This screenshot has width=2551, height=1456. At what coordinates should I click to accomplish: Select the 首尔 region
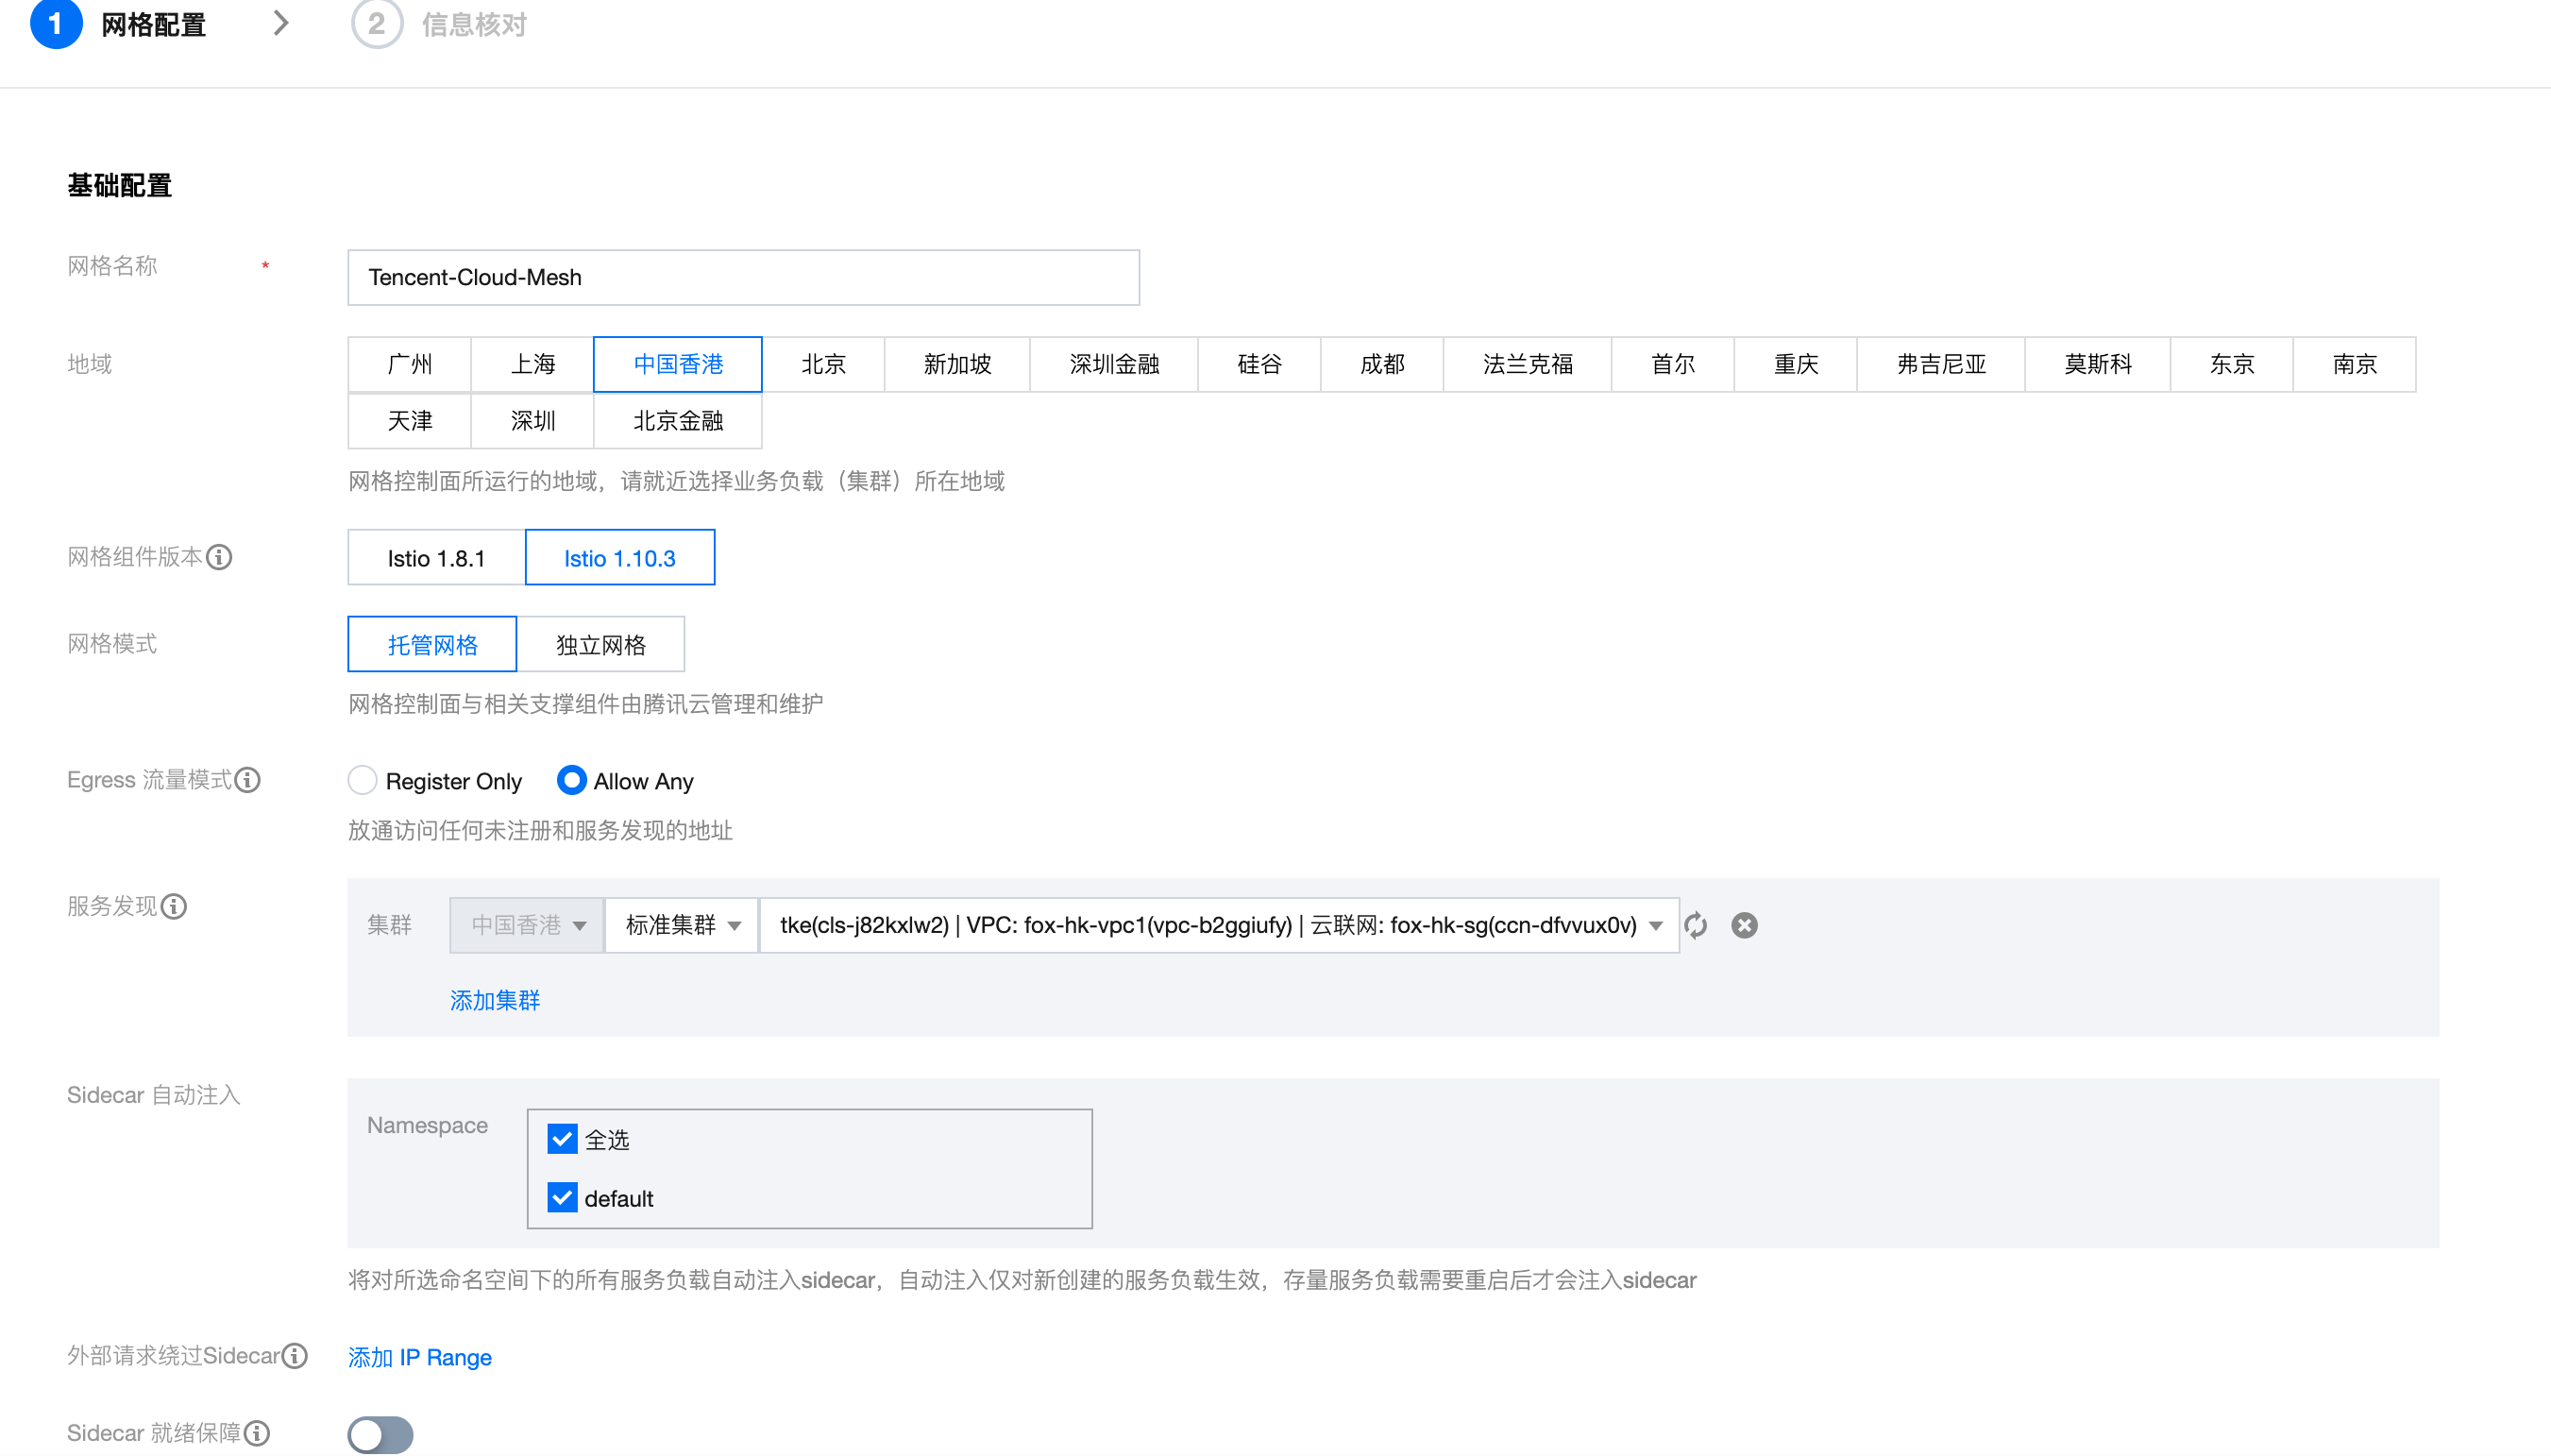(x=1673, y=364)
